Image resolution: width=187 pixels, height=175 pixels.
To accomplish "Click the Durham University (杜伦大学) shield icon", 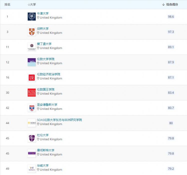I will [32, 138].
